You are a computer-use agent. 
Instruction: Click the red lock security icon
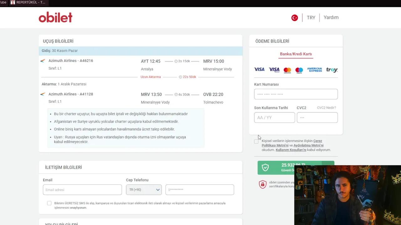click(263, 184)
